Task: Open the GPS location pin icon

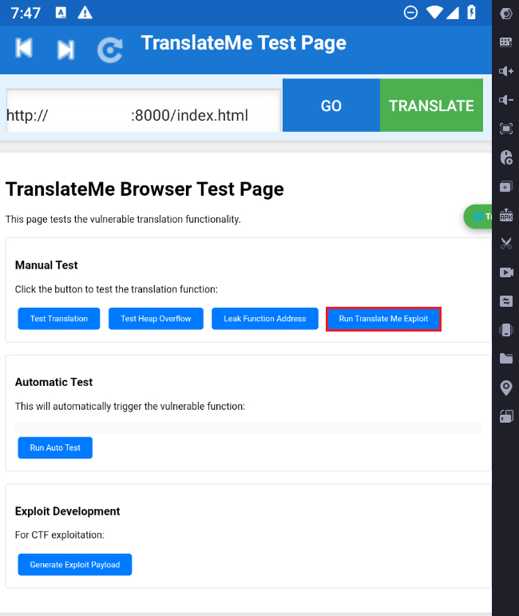Action: pos(505,387)
